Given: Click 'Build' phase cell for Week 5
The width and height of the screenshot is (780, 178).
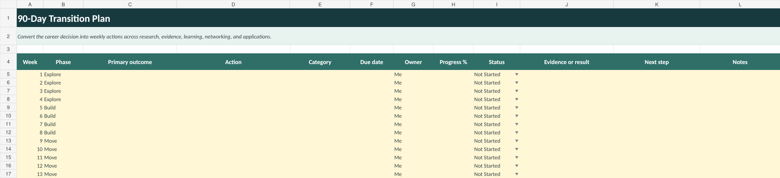Looking at the screenshot, I should pos(63,108).
